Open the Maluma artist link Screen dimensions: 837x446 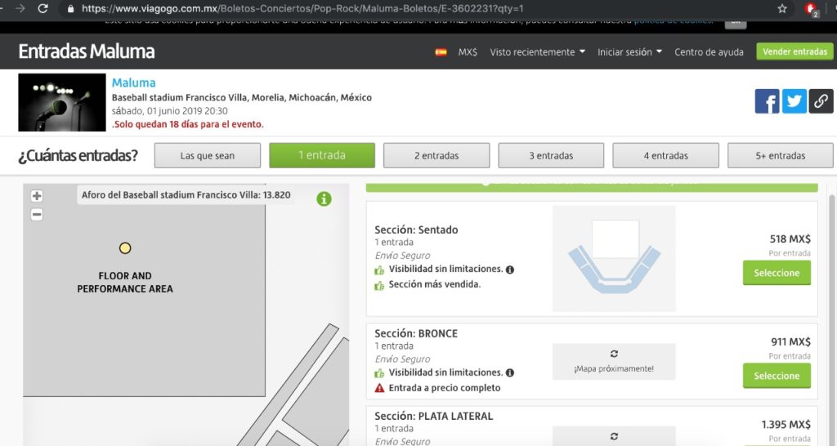coord(133,83)
